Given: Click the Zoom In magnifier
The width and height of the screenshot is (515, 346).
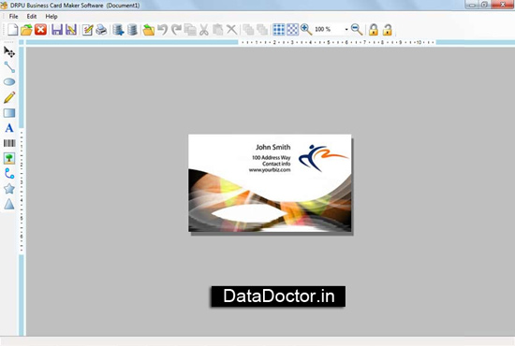Looking at the screenshot, I should click(x=306, y=30).
